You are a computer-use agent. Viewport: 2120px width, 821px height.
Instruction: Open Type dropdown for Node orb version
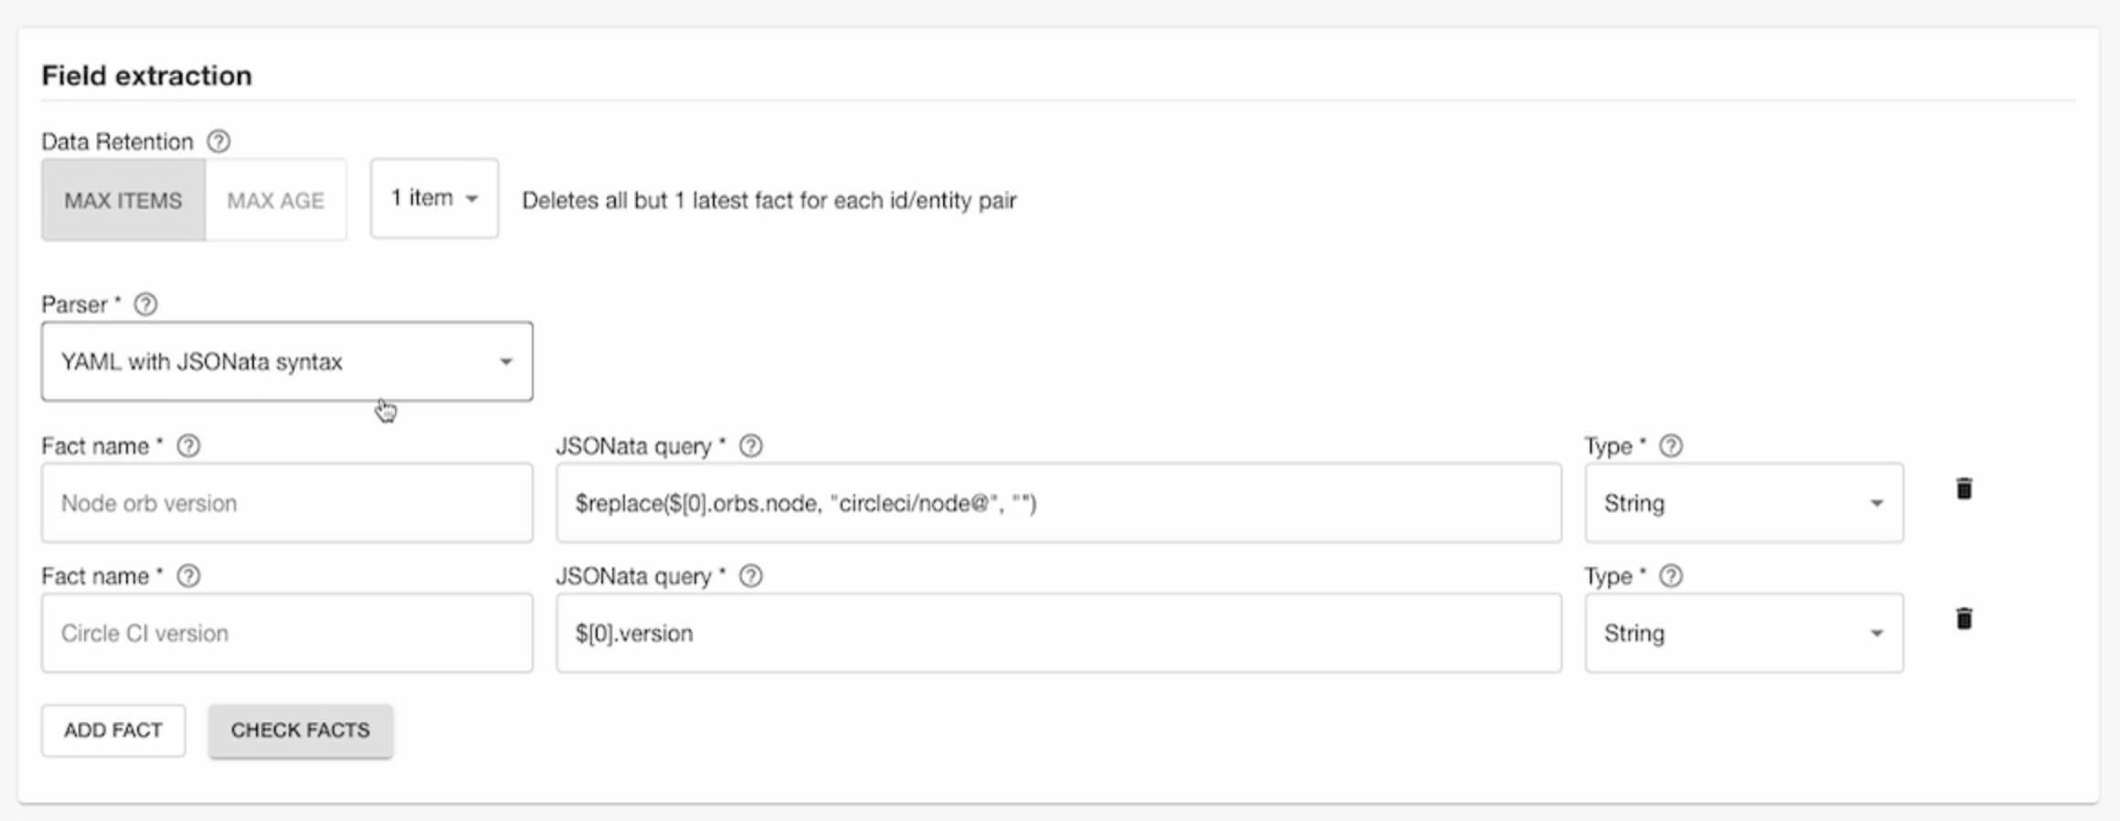1744,503
